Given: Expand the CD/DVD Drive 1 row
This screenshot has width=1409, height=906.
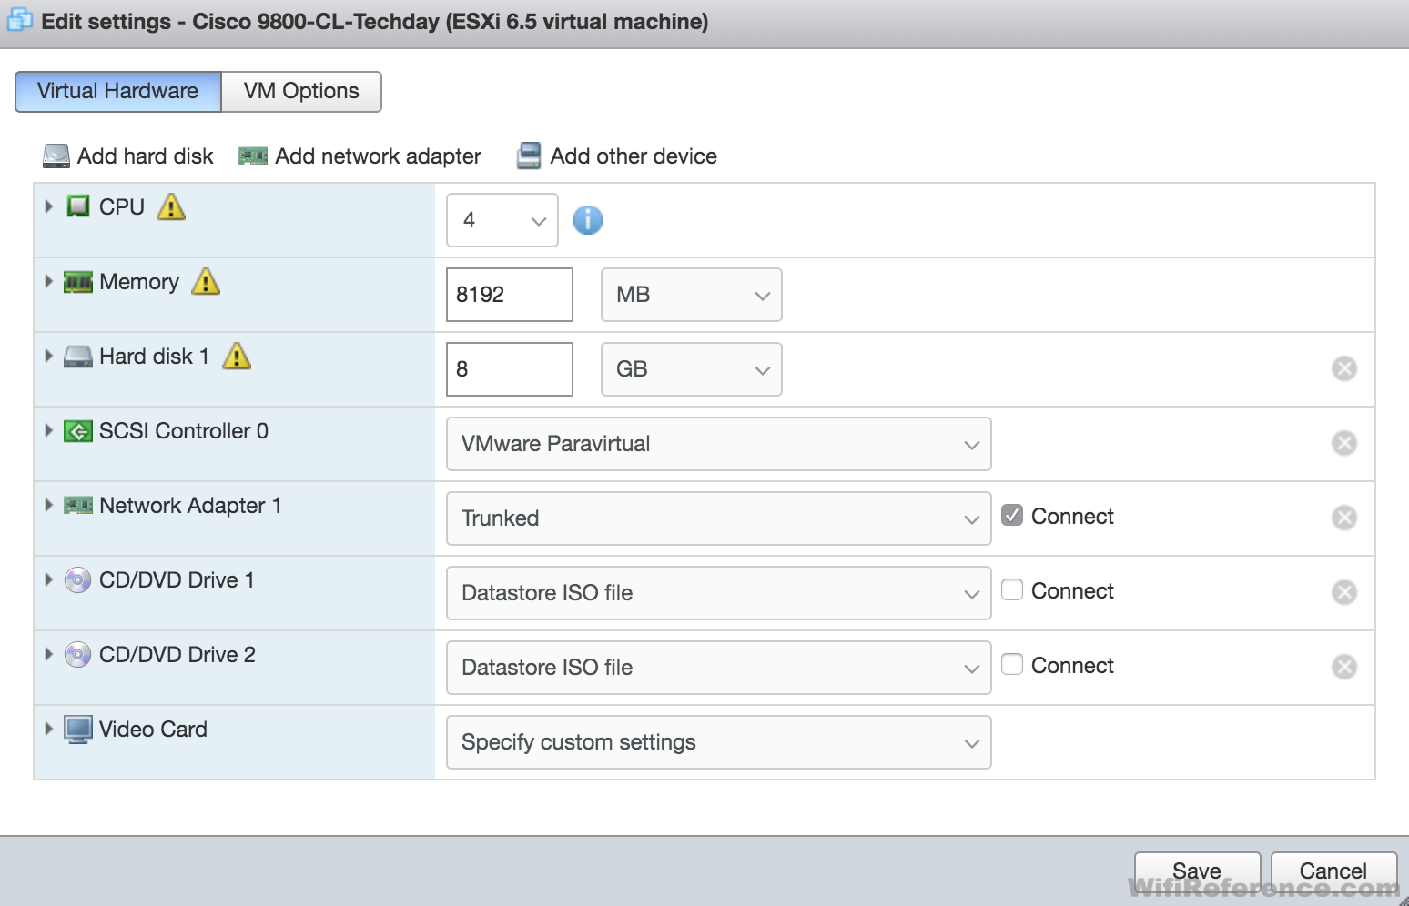Looking at the screenshot, I should [x=49, y=579].
